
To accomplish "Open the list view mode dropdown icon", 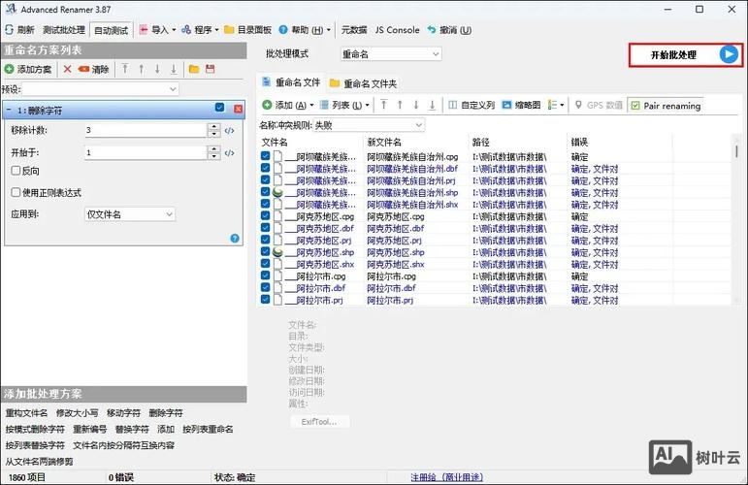I will pyautogui.click(x=556, y=105).
